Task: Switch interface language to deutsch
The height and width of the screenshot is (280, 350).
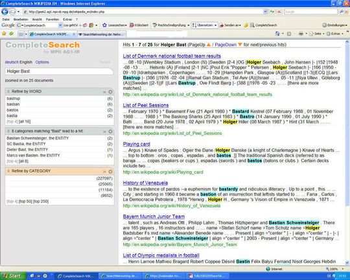Action: click(x=12, y=62)
